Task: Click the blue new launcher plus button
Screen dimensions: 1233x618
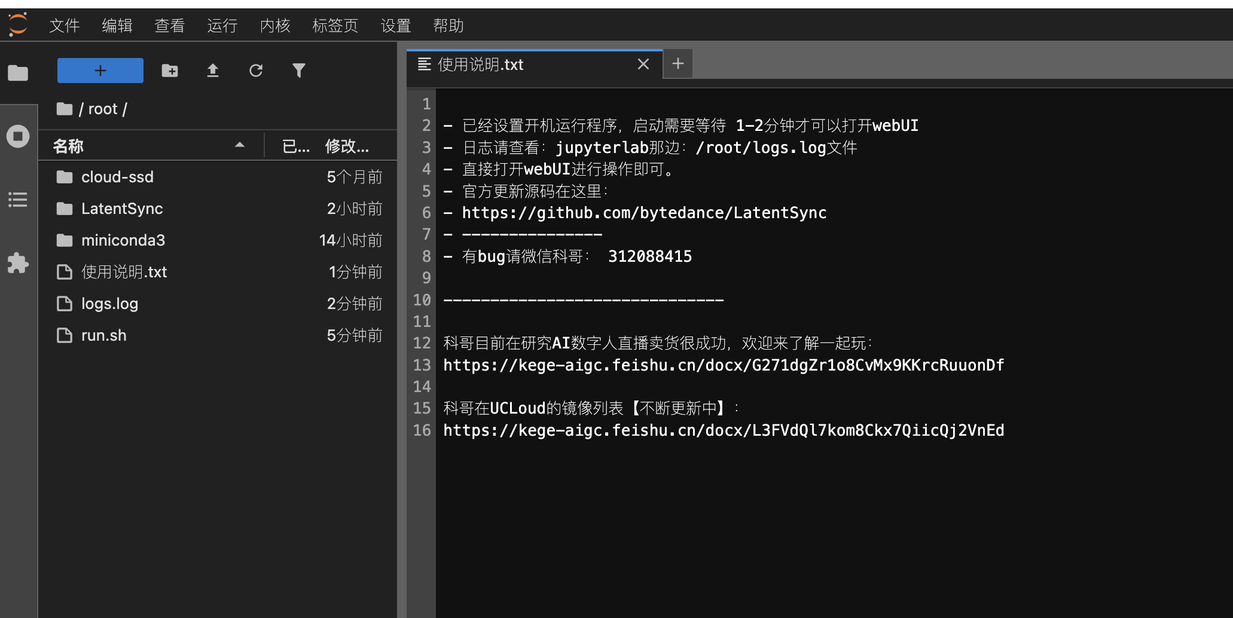Action: tap(100, 71)
